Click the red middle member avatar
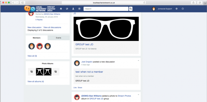207x102 pixels. [x=40, y=46]
